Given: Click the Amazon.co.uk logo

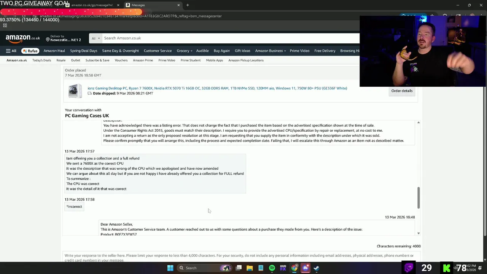Looking at the screenshot, I should tap(23, 38).
